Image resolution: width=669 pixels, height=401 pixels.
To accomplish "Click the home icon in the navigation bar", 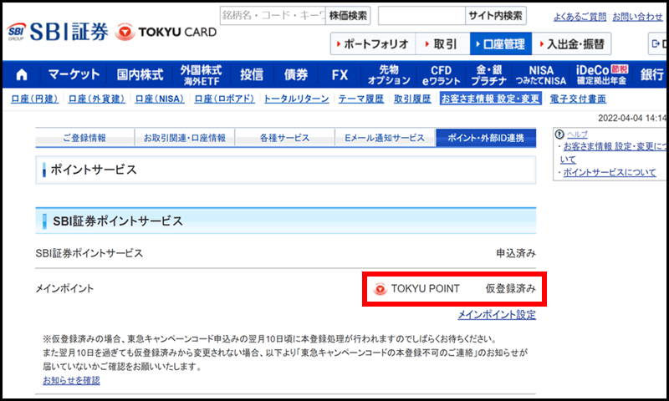I will [22, 75].
